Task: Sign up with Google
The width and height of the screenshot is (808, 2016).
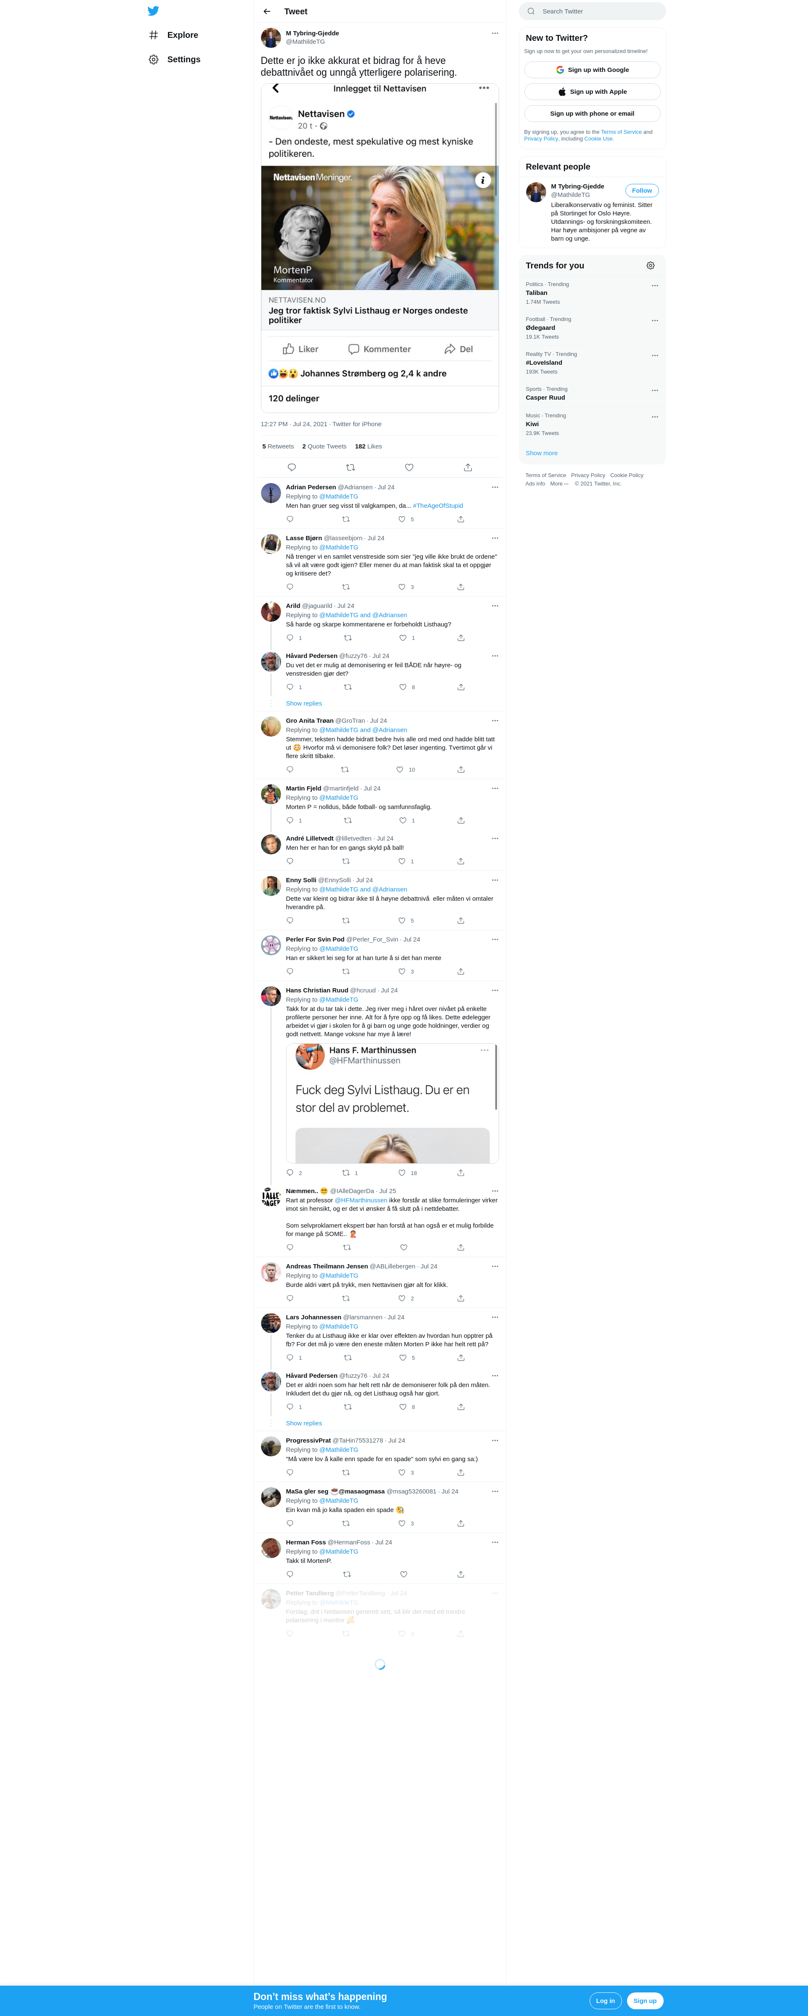Action: click(592, 70)
